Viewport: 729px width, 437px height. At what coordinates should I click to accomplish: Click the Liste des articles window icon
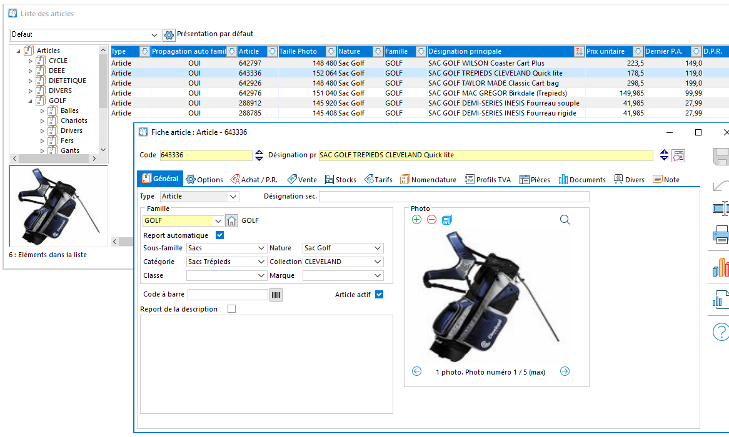[13, 14]
